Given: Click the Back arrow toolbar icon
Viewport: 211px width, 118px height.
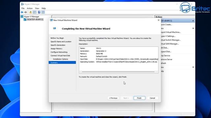Looking at the screenshot, I should (x=22, y=12).
